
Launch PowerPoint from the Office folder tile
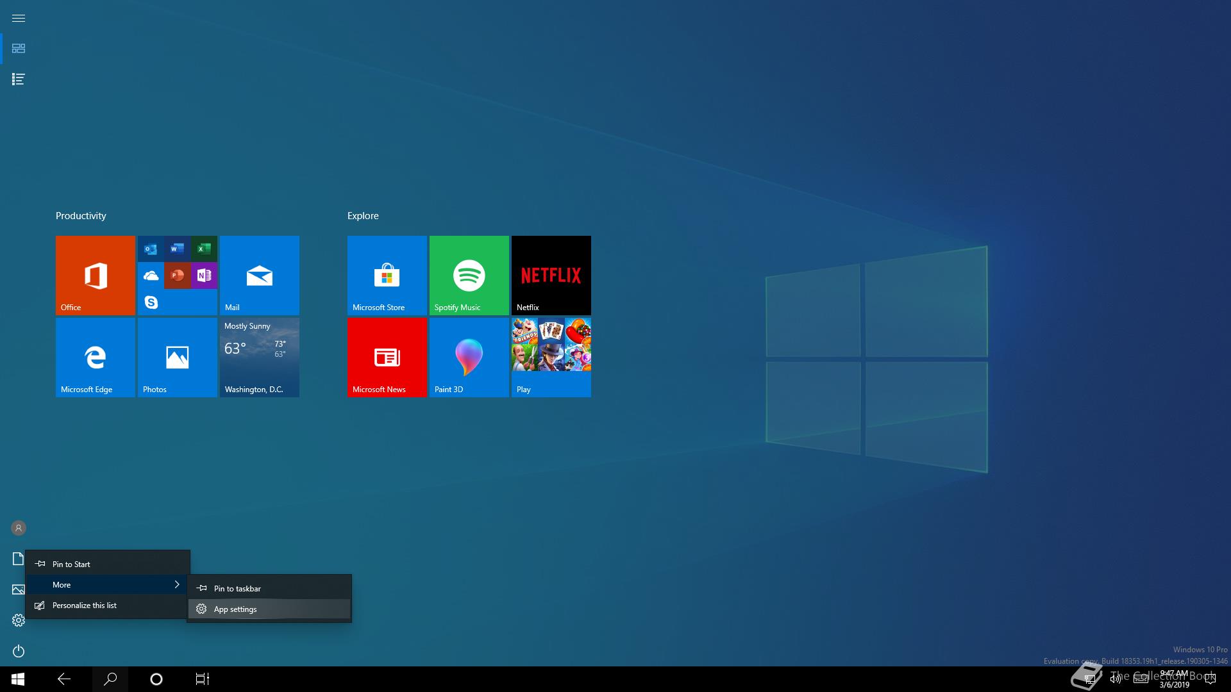pyautogui.click(x=178, y=276)
